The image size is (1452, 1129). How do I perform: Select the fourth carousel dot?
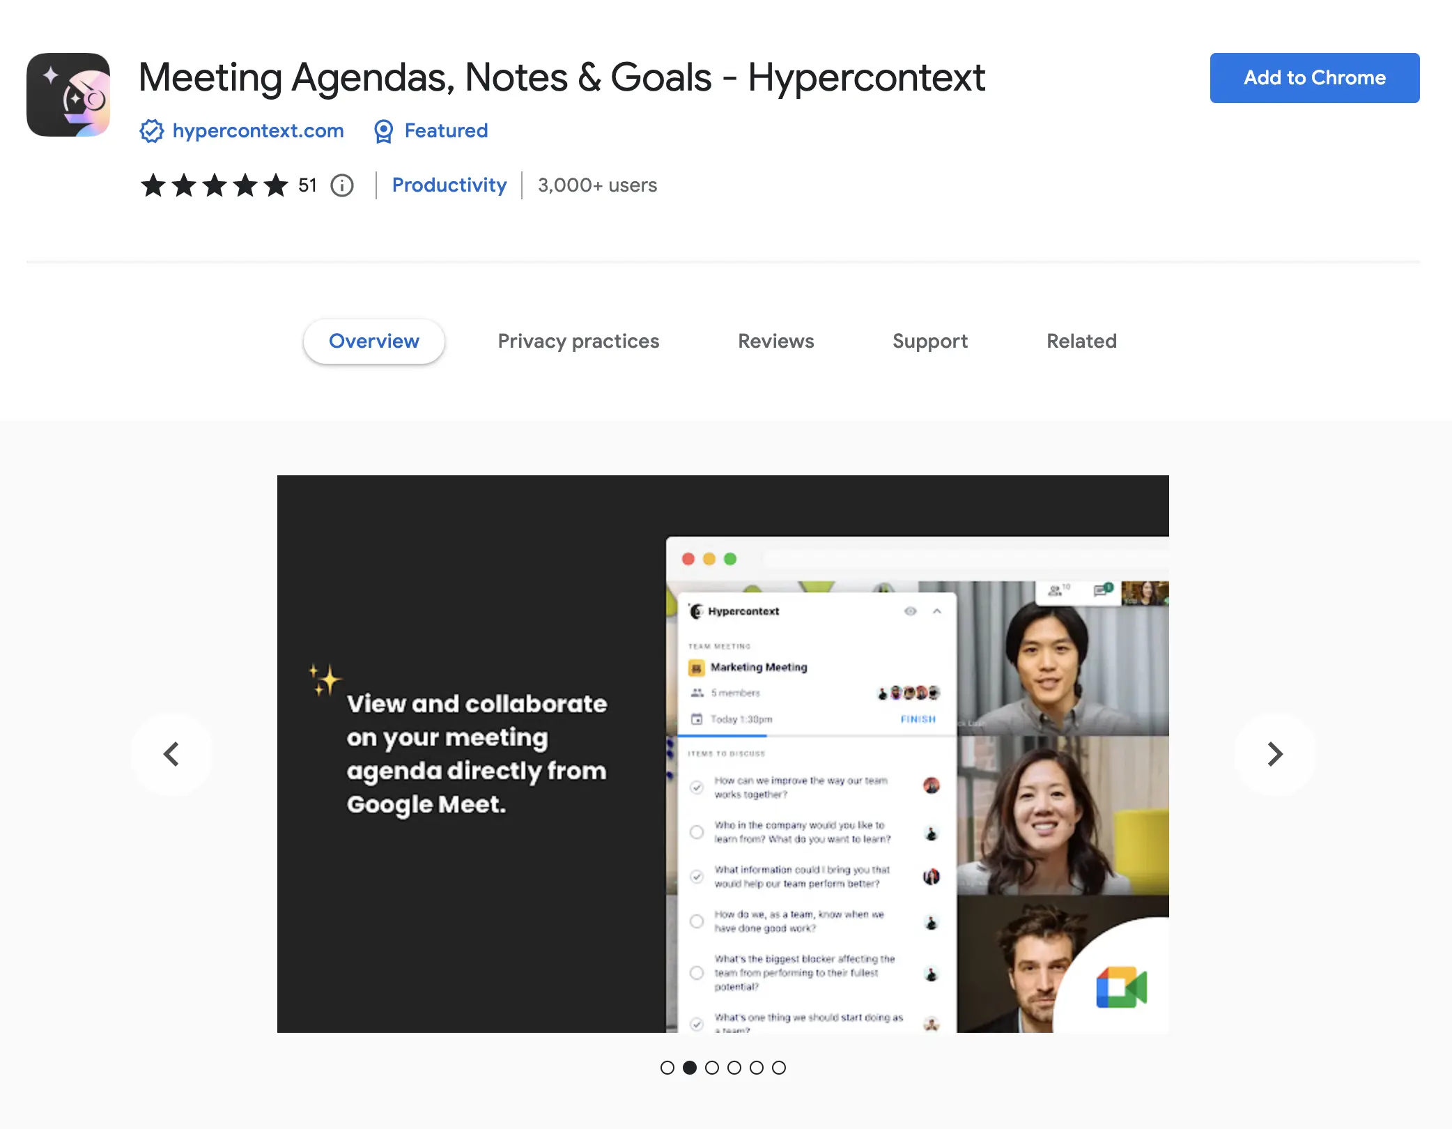[734, 1068]
